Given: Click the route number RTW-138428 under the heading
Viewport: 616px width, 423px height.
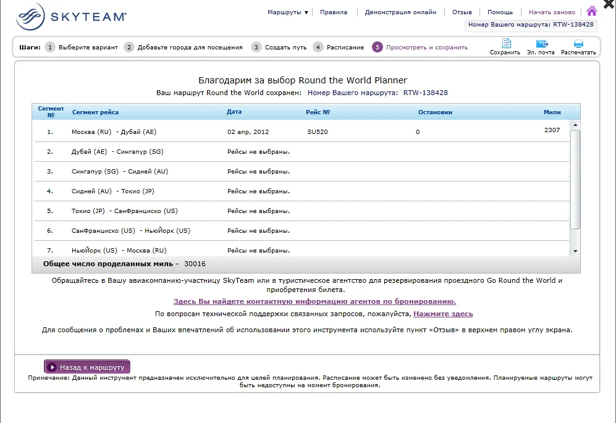Looking at the screenshot, I should pos(426,93).
